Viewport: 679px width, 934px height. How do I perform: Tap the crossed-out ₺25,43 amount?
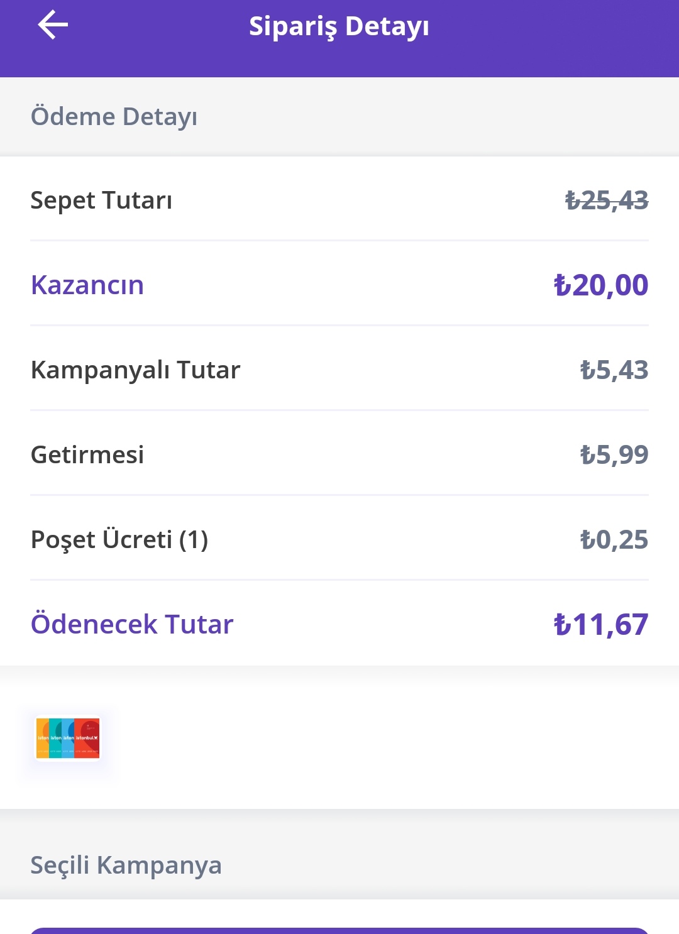(607, 201)
